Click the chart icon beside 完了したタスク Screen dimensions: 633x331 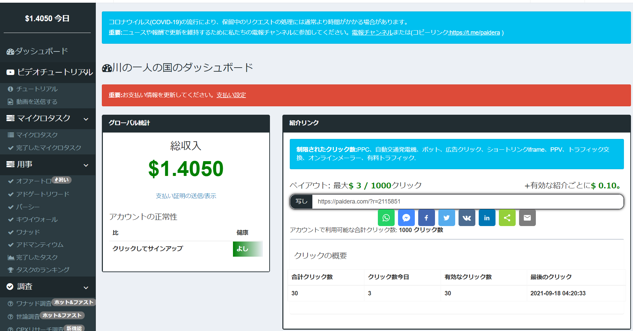click(11, 257)
